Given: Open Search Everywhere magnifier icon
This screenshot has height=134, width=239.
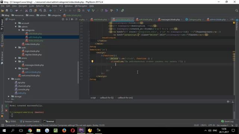Looking at the screenshot, I should point(236,10).
